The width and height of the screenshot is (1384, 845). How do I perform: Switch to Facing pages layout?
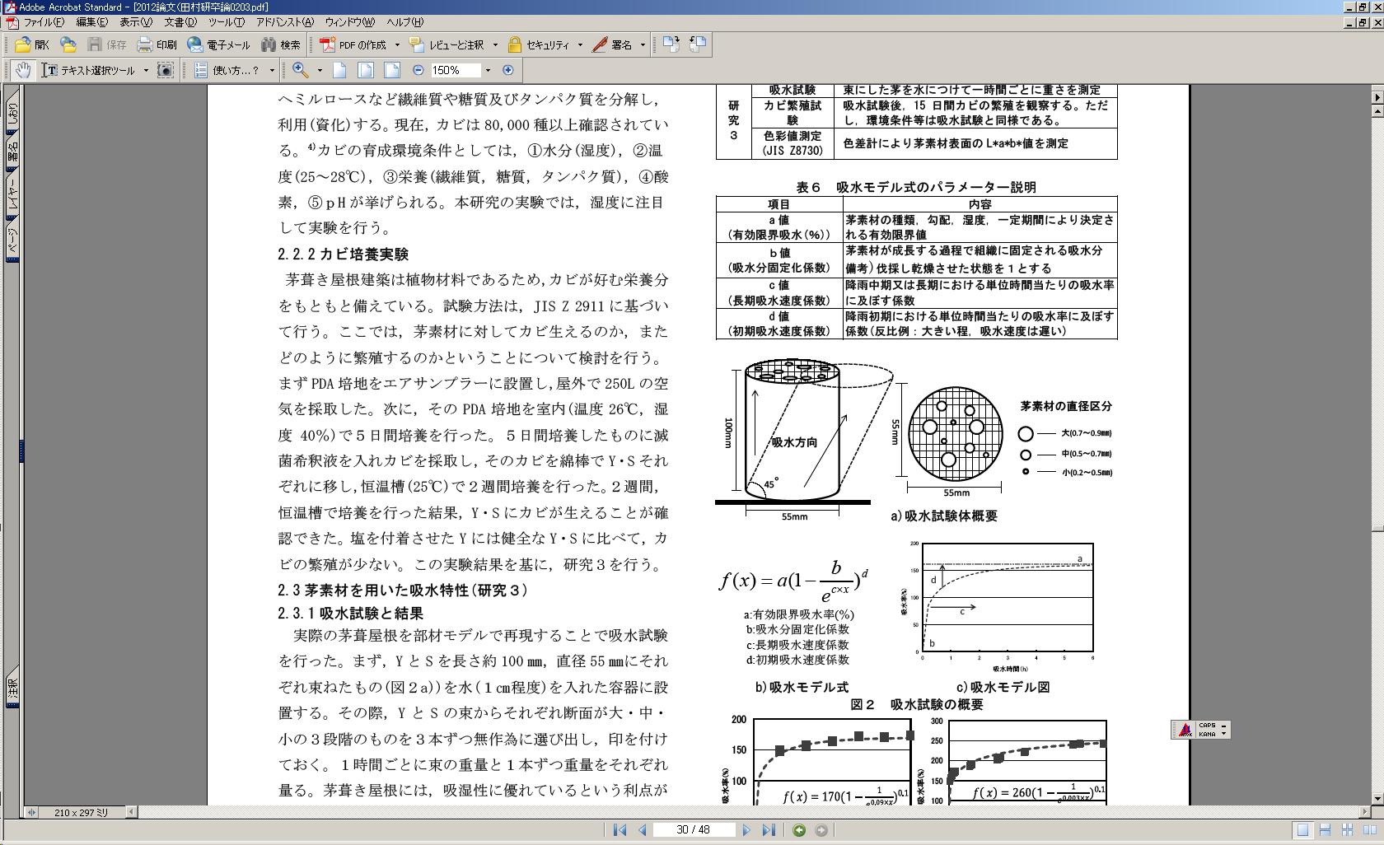1369,830
